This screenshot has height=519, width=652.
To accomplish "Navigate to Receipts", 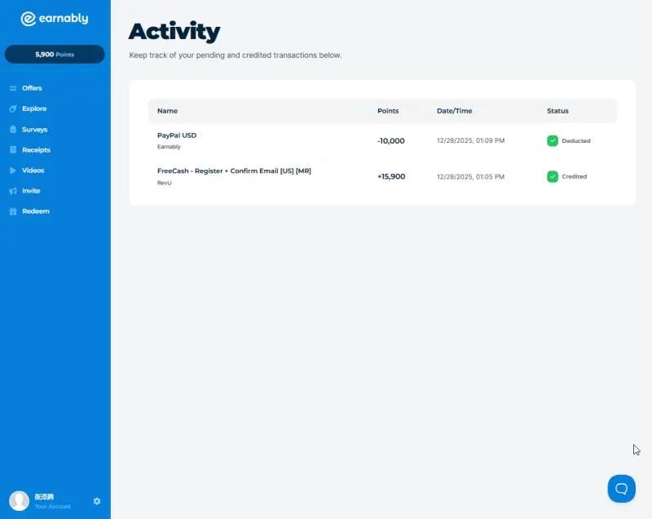I will pos(36,150).
